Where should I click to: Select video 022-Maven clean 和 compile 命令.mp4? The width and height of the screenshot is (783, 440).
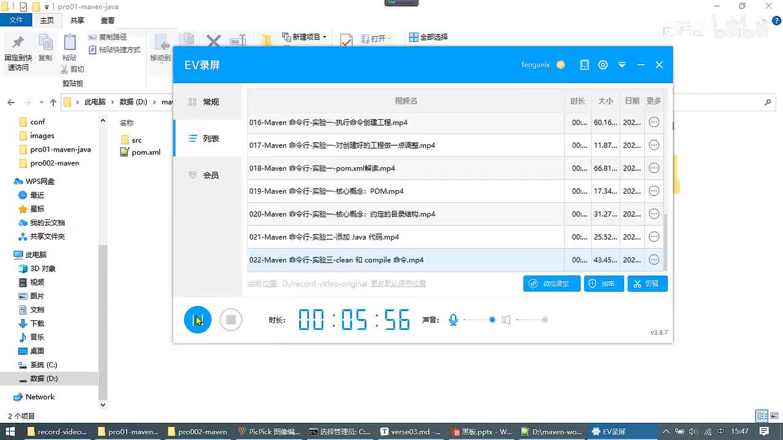pyautogui.click(x=406, y=260)
